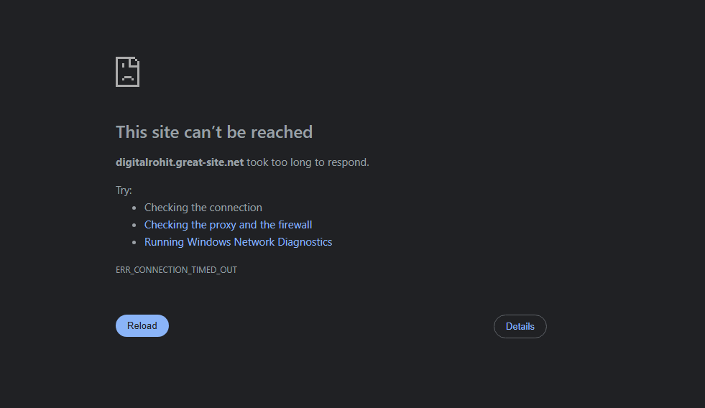Screen dimensions: 705x408
Task: Click the Try: label
Action: pos(124,190)
